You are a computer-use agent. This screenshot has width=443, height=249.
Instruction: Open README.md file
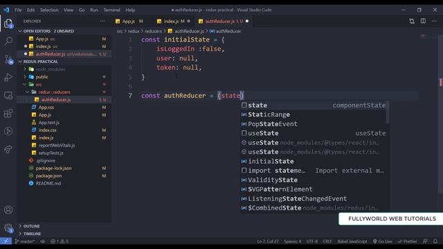64,183
